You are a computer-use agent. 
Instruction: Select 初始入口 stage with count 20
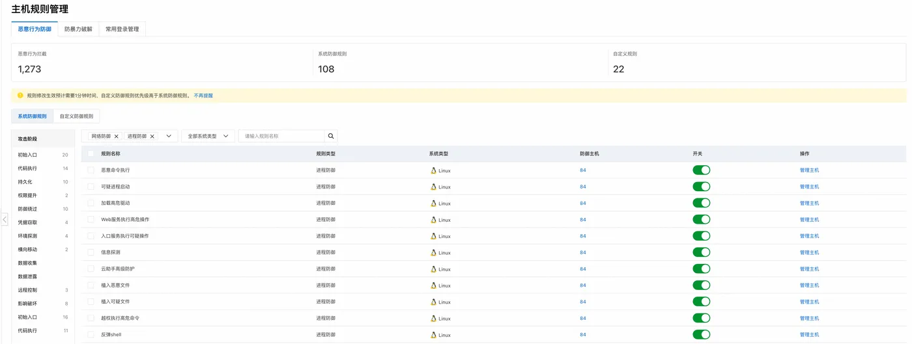tap(43, 155)
